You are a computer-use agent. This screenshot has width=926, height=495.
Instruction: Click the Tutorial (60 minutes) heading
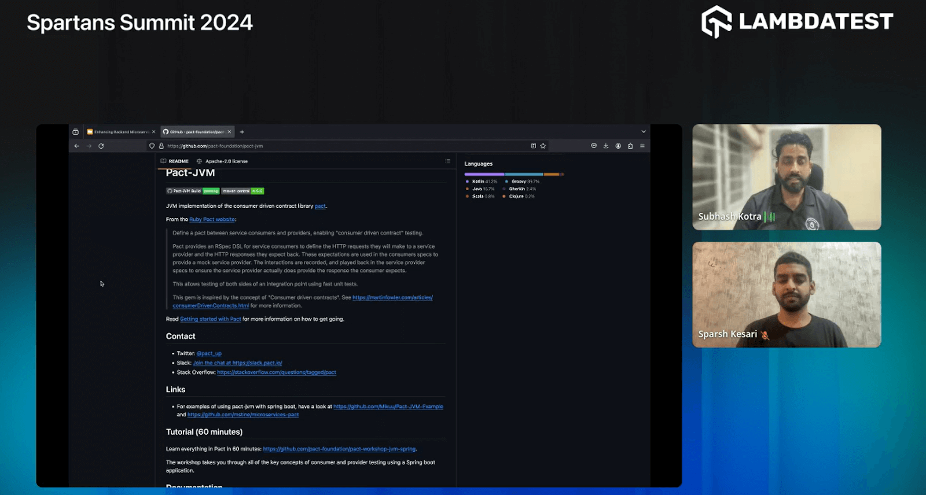coord(204,432)
